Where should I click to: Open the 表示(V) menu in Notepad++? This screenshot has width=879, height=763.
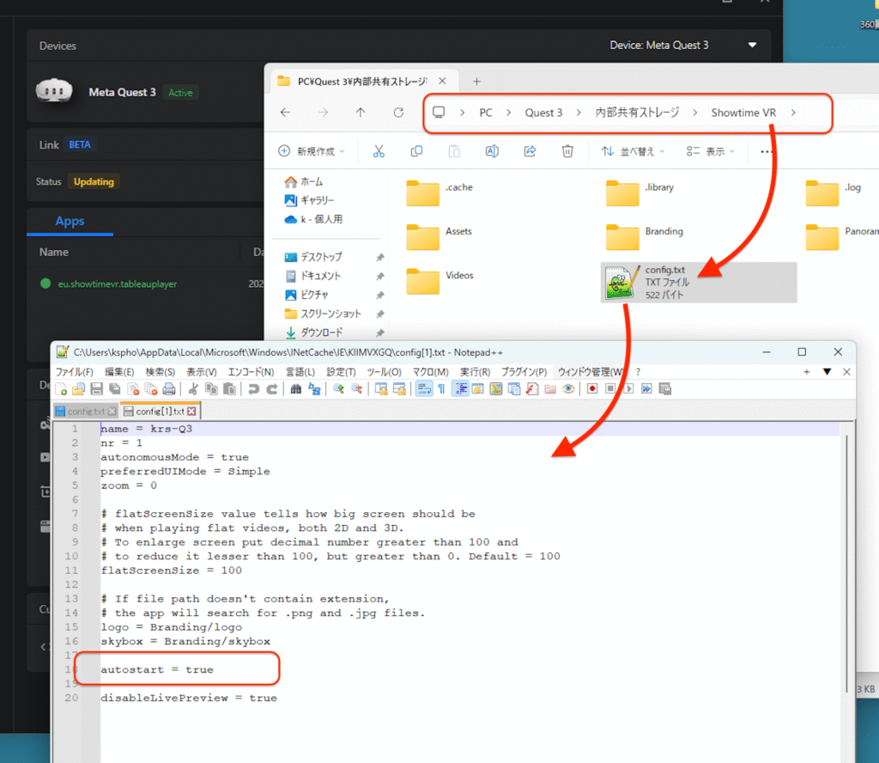click(201, 372)
